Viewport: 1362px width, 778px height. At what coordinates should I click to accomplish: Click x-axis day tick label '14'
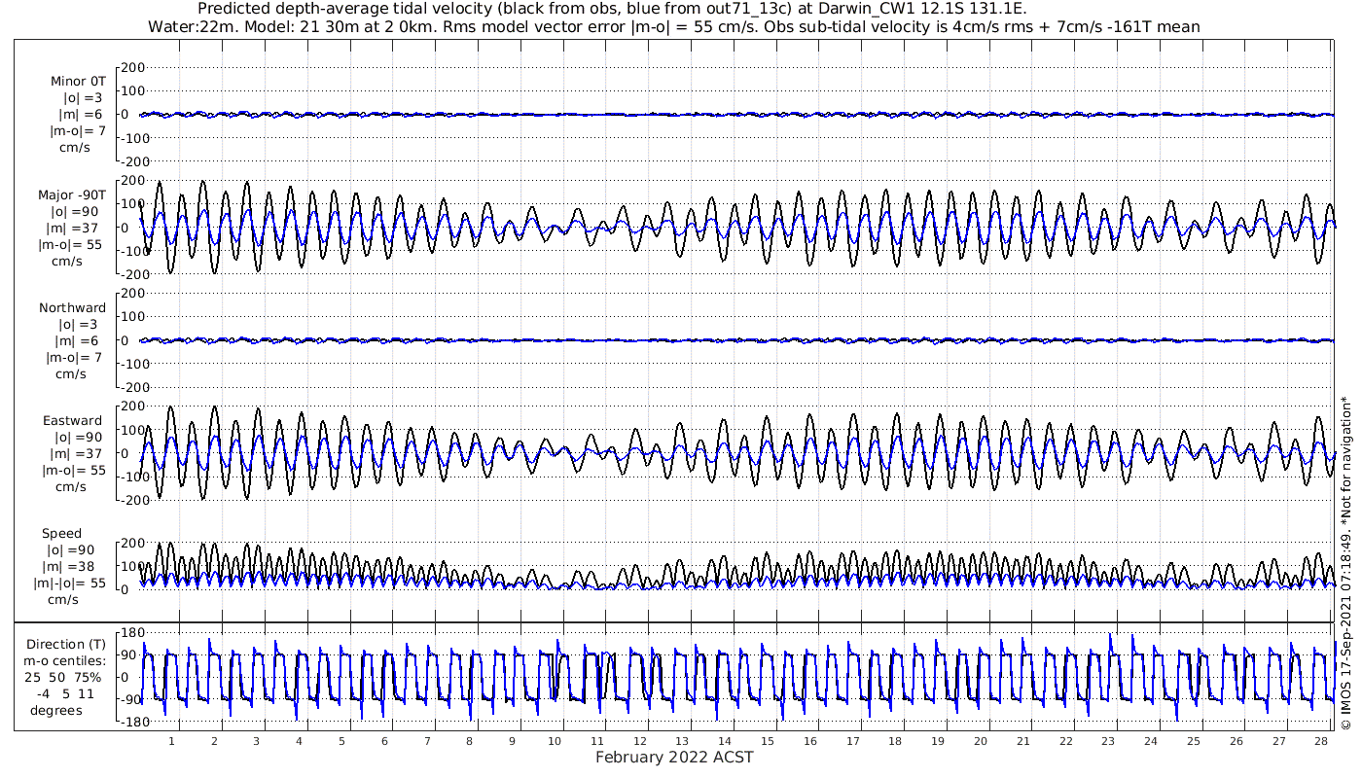725,741
